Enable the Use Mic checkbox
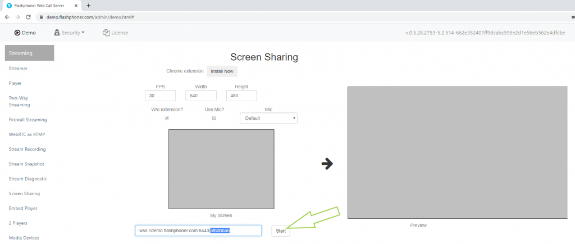575x244 pixels. [x=214, y=118]
